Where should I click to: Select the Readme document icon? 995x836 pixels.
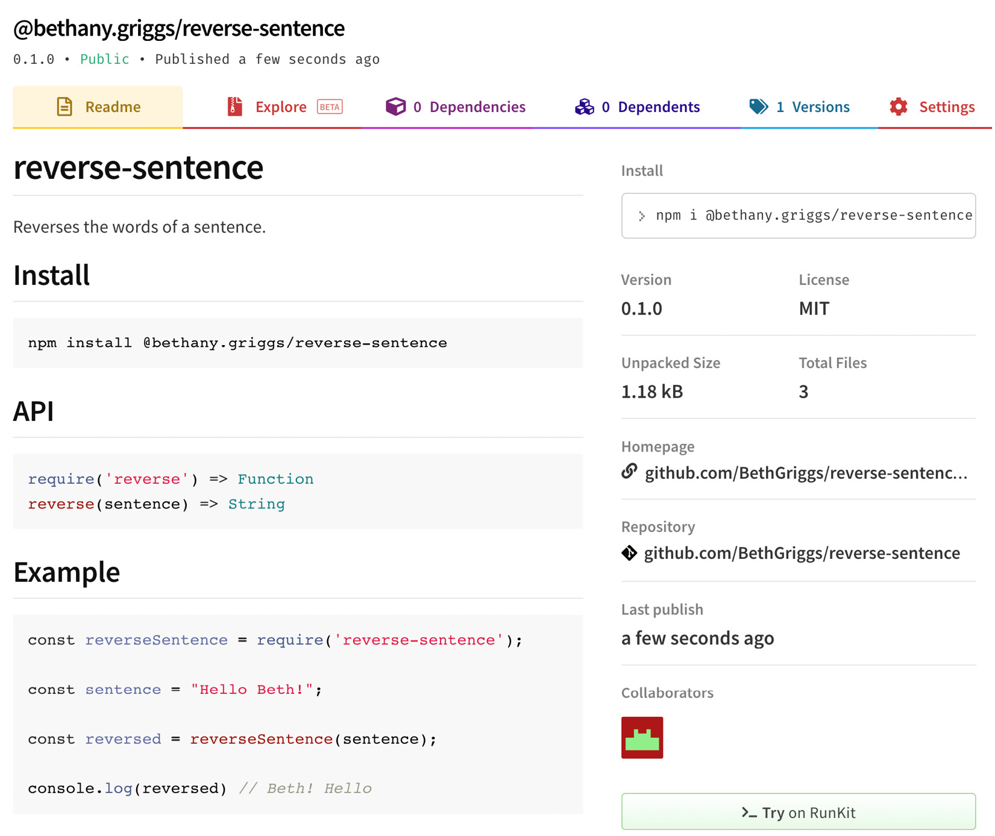pyautogui.click(x=64, y=107)
